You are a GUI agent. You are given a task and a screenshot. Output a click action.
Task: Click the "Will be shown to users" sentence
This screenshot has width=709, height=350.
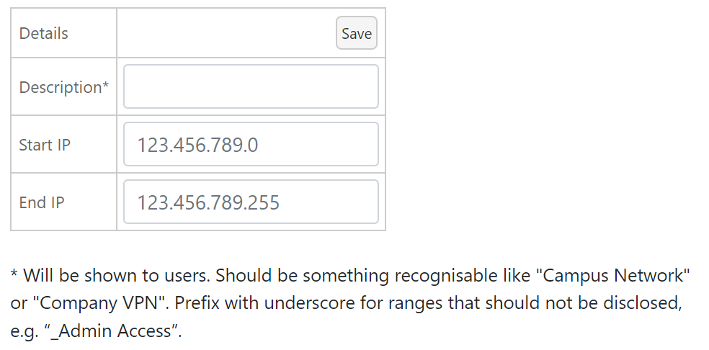coord(116,275)
